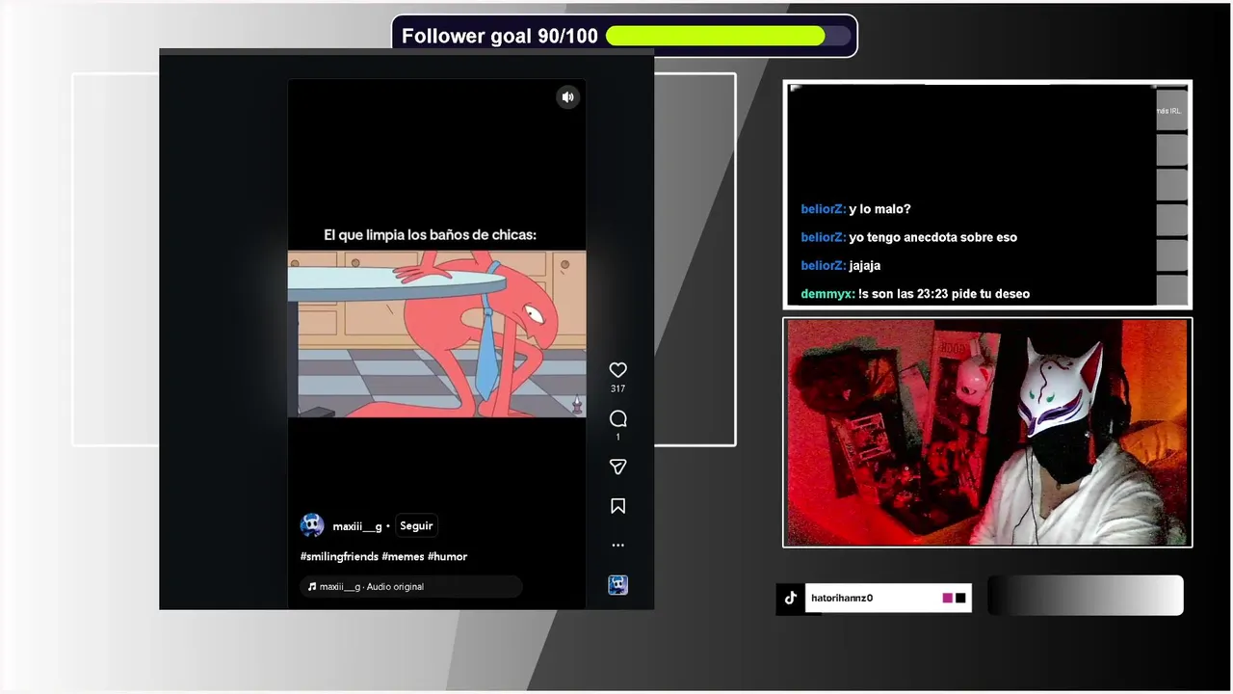Open comments with the speech bubble icon

pyautogui.click(x=618, y=418)
